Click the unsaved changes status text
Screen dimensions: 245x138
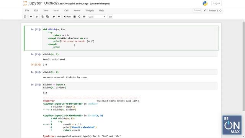pos(100,3)
